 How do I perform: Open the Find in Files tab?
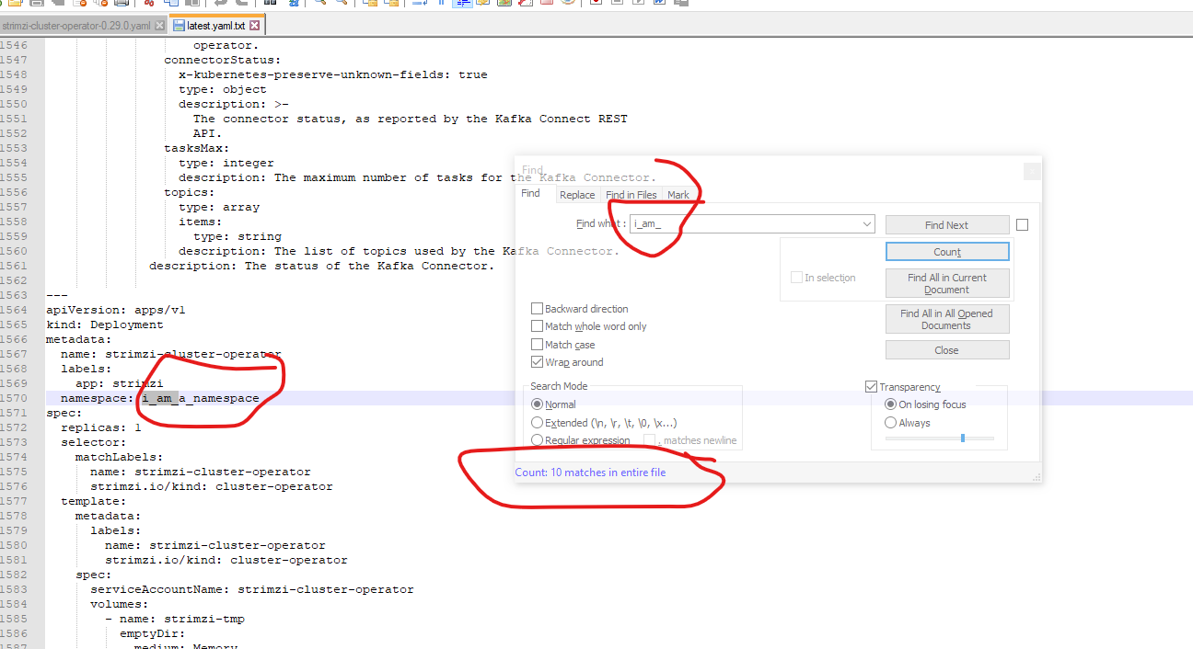tap(631, 194)
